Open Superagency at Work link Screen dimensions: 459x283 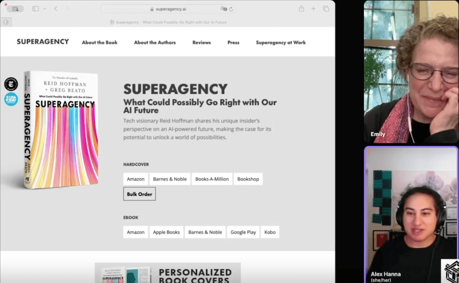click(x=281, y=42)
